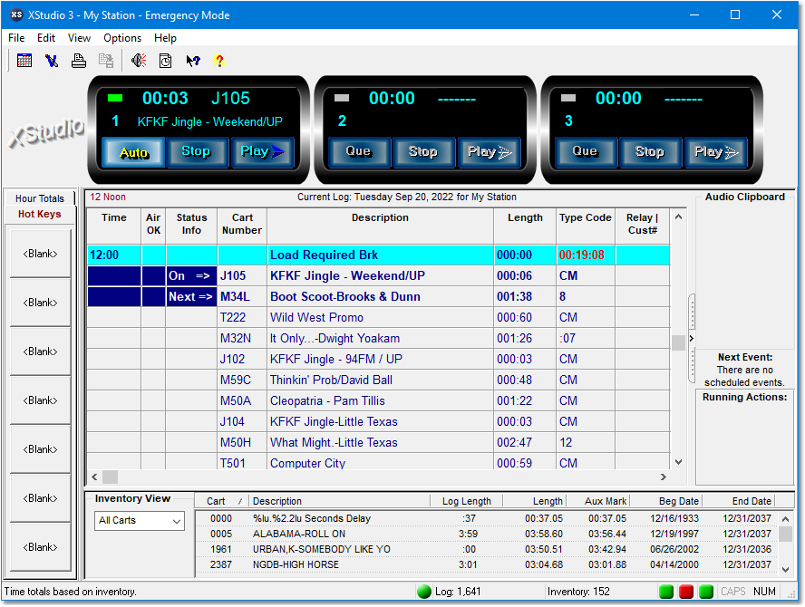Click the inventory list scroll up arrow

[x=785, y=519]
